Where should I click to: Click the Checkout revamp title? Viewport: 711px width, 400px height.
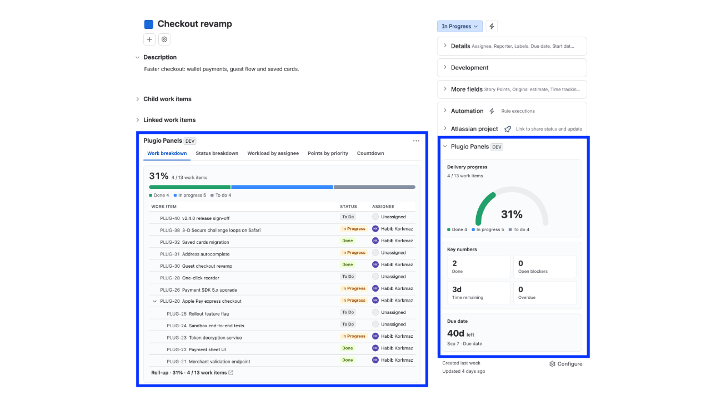click(x=195, y=24)
